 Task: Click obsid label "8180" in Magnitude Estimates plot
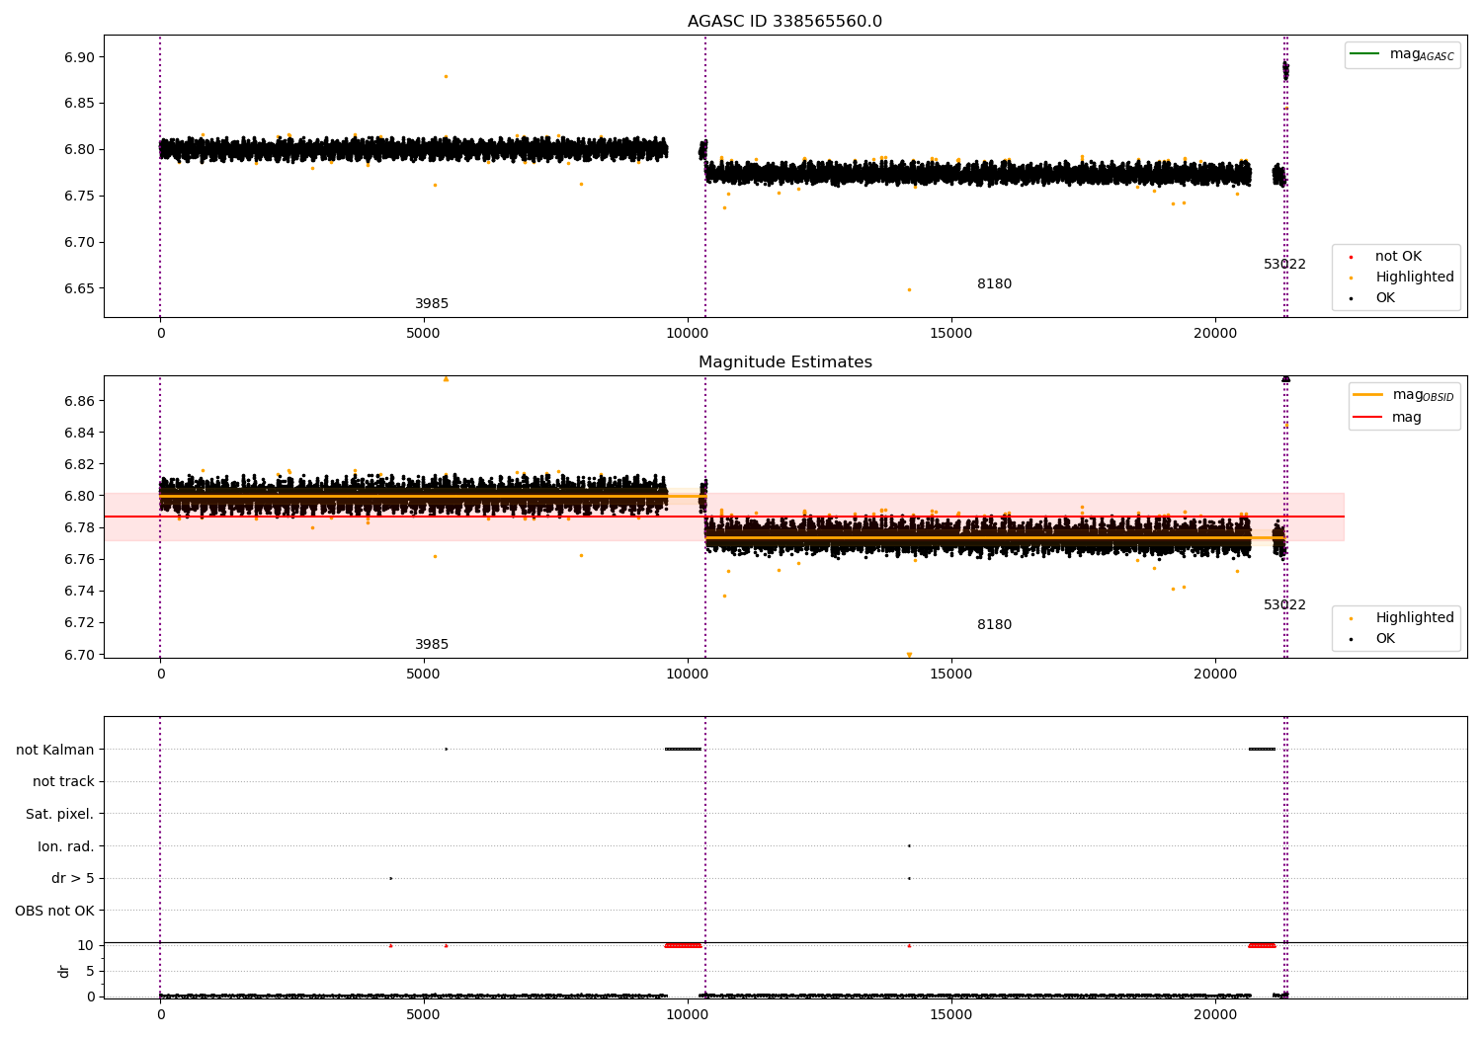[994, 624]
